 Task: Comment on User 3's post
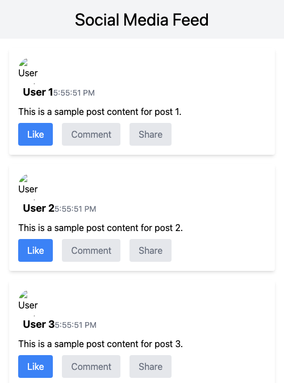[x=91, y=366]
